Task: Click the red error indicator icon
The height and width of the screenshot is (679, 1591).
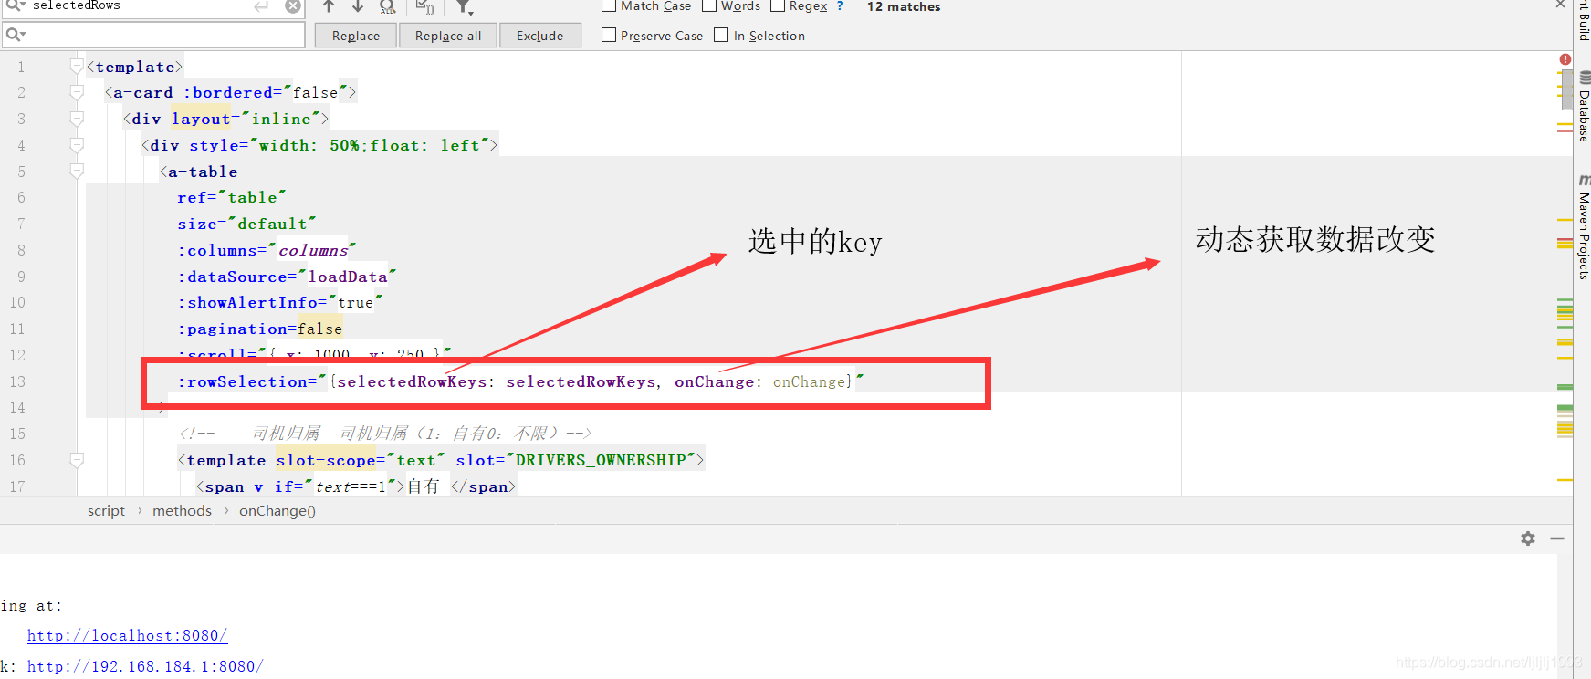Action: click(1565, 59)
